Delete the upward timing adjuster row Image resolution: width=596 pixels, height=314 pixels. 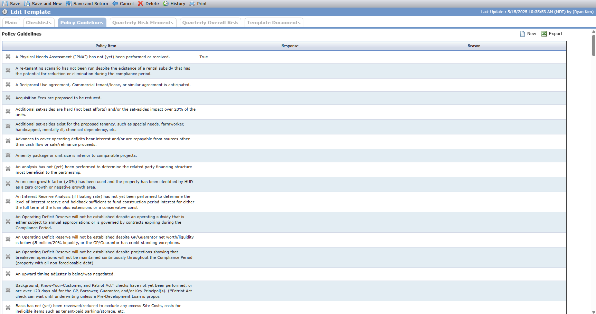click(x=8, y=274)
